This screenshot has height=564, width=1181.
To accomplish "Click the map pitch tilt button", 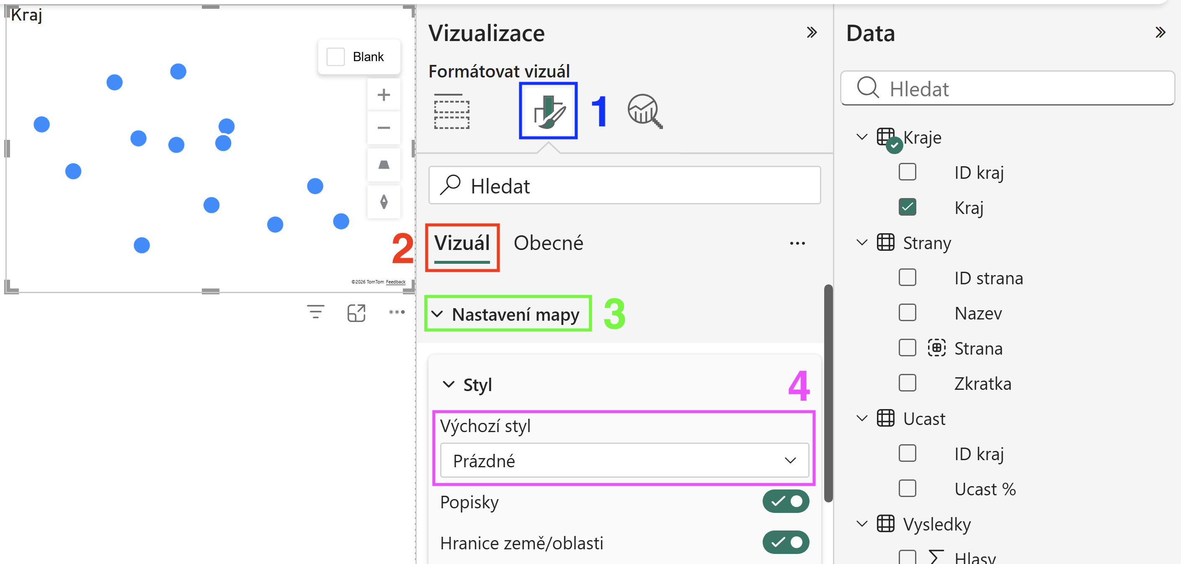I will tap(384, 165).
